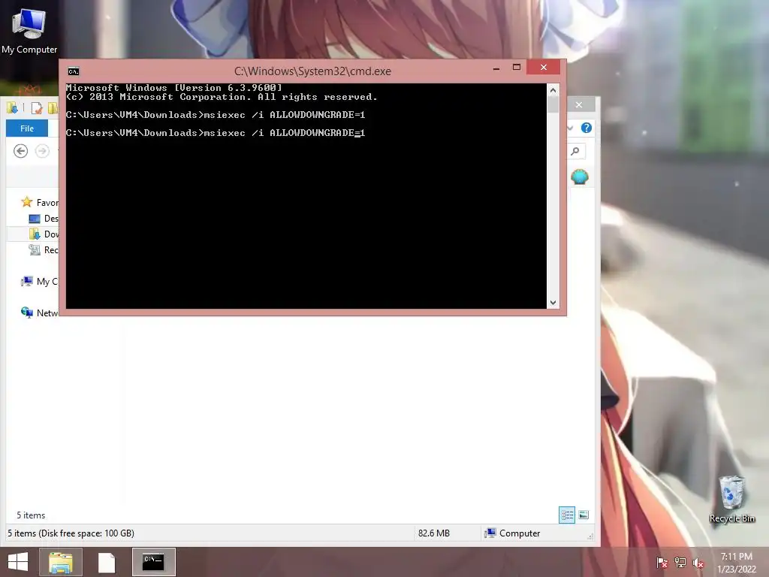769x577 pixels.
Task: Click the Command Prompt taskbar button
Action: click(153, 562)
